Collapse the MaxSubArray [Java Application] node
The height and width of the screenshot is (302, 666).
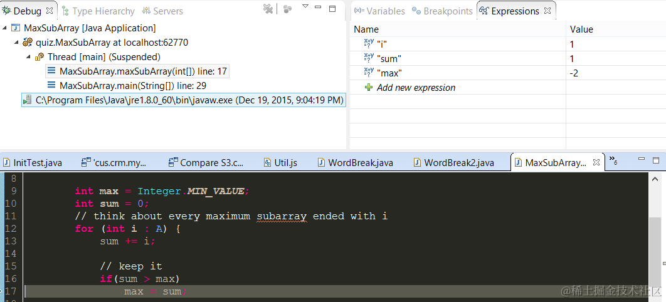coord(4,28)
